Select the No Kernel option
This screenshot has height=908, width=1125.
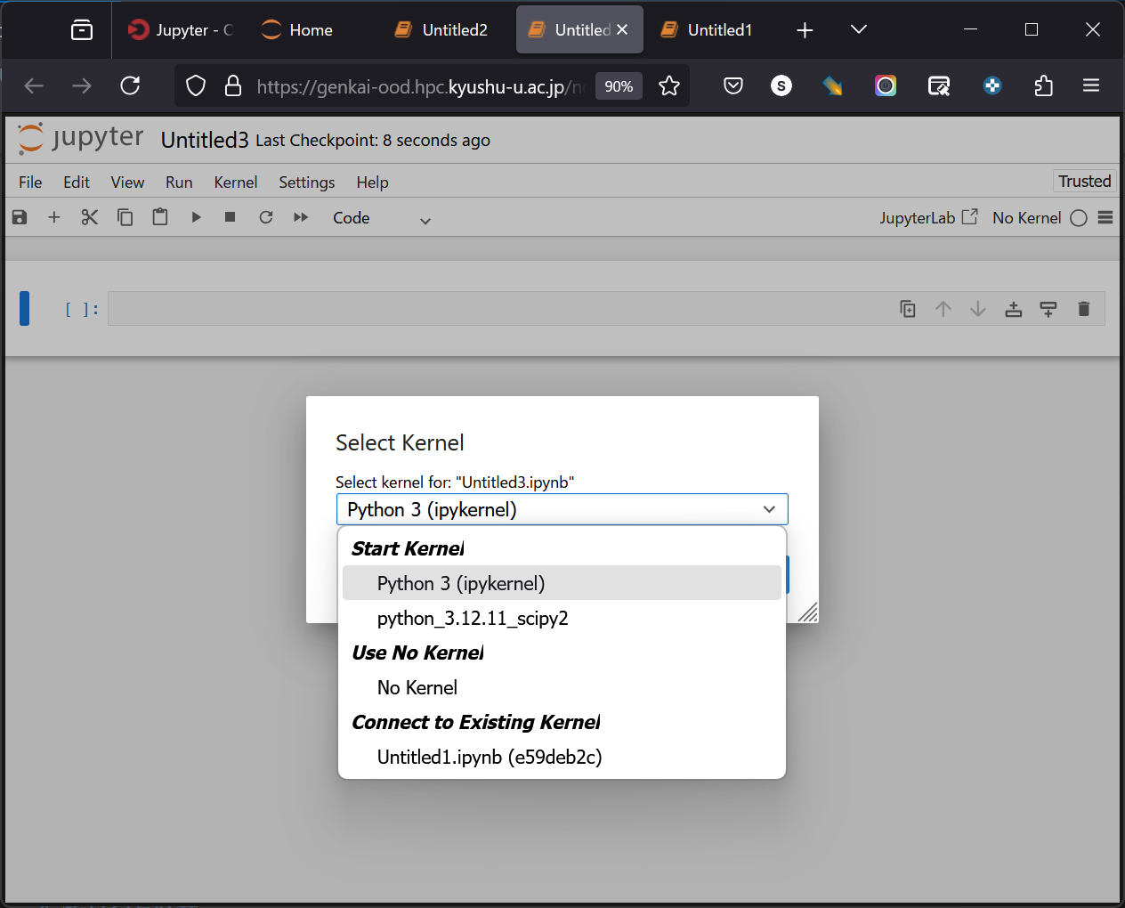(x=562, y=687)
